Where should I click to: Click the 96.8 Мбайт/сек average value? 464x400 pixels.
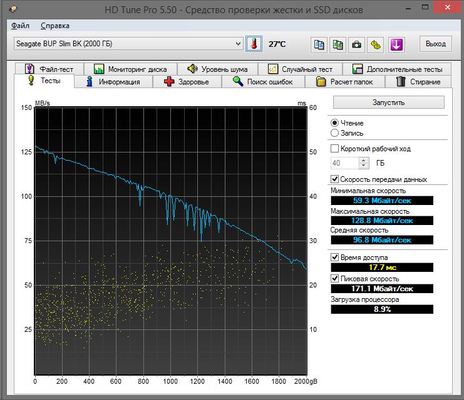(382, 240)
